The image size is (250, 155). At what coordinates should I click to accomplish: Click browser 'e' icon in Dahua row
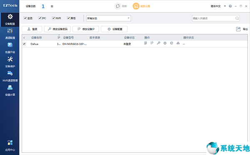pos(172,43)
